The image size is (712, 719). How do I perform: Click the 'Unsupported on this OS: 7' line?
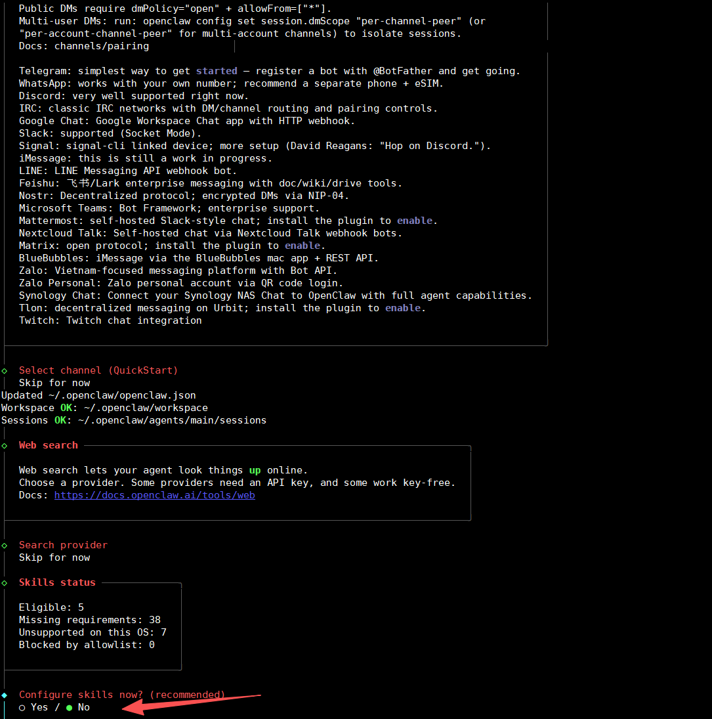click(93, 632)
